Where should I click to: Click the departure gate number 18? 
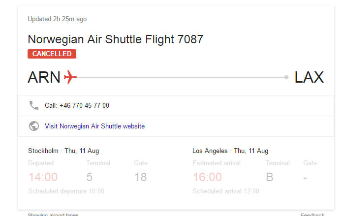coord(140,177)
